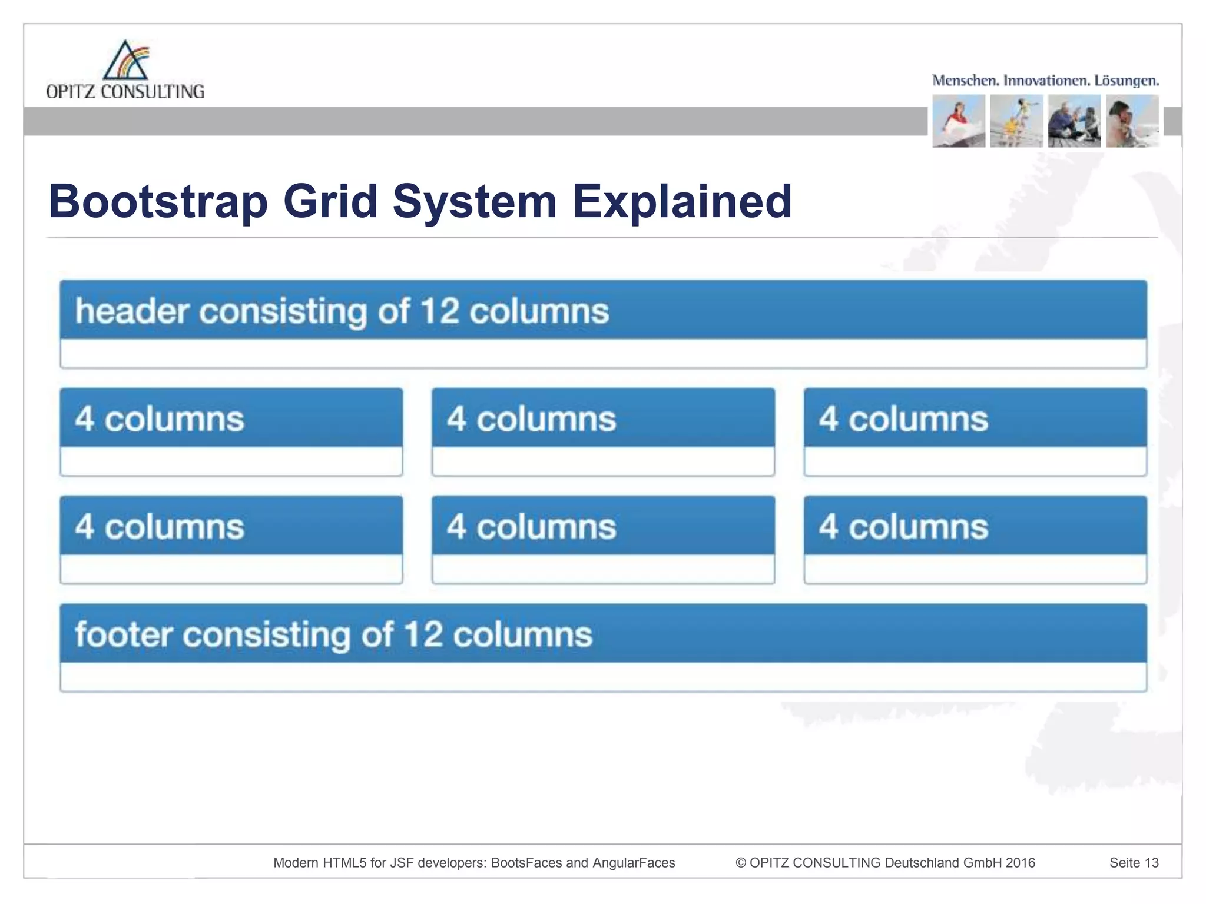Click footer text 'Modern HTML5 for JSF developers'
Screen dimensions: 1206x904
point(380,863)
